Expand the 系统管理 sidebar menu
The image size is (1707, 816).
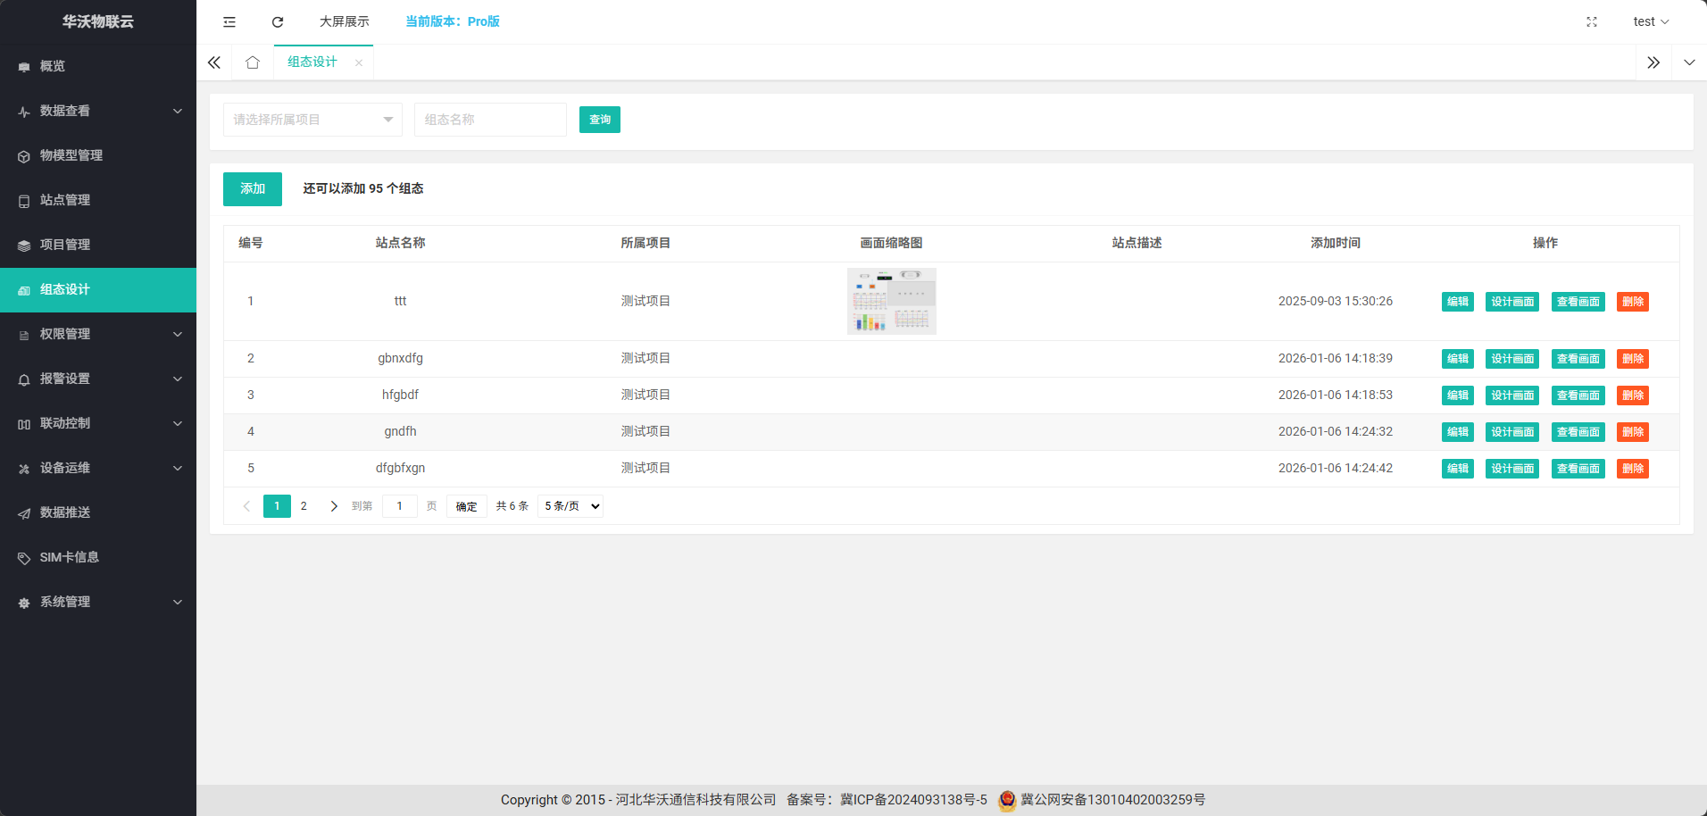(97, 602)
